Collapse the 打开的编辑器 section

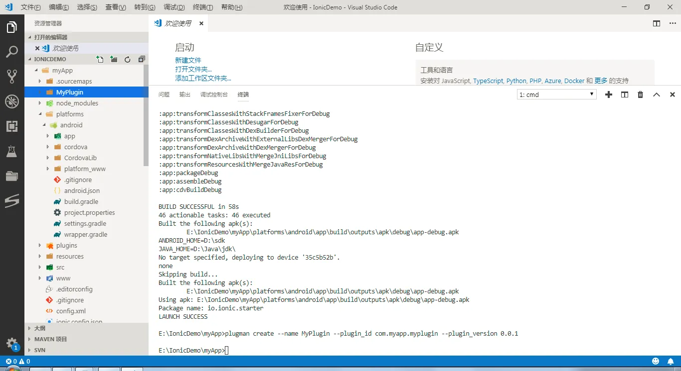pyautogui.click(x=86, y=37)
